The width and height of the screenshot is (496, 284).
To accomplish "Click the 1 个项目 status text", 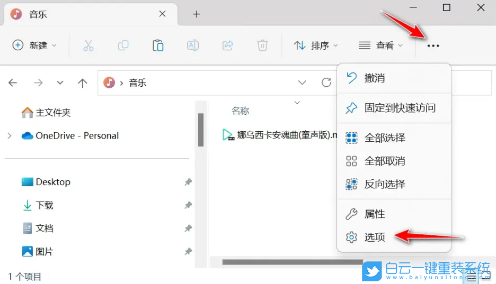I will point(25,277).
